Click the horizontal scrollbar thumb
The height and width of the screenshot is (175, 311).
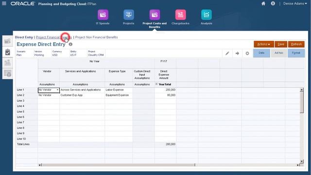pos(119,165)
